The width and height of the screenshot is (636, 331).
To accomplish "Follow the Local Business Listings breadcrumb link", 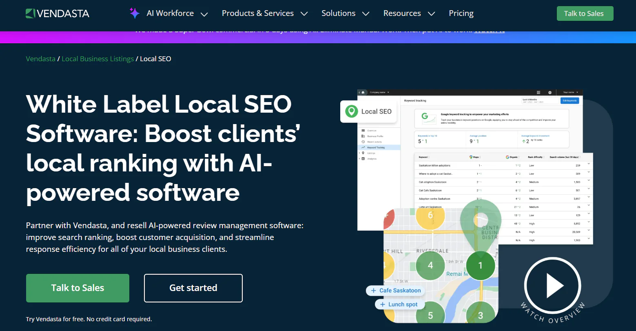I will (98, 59).
